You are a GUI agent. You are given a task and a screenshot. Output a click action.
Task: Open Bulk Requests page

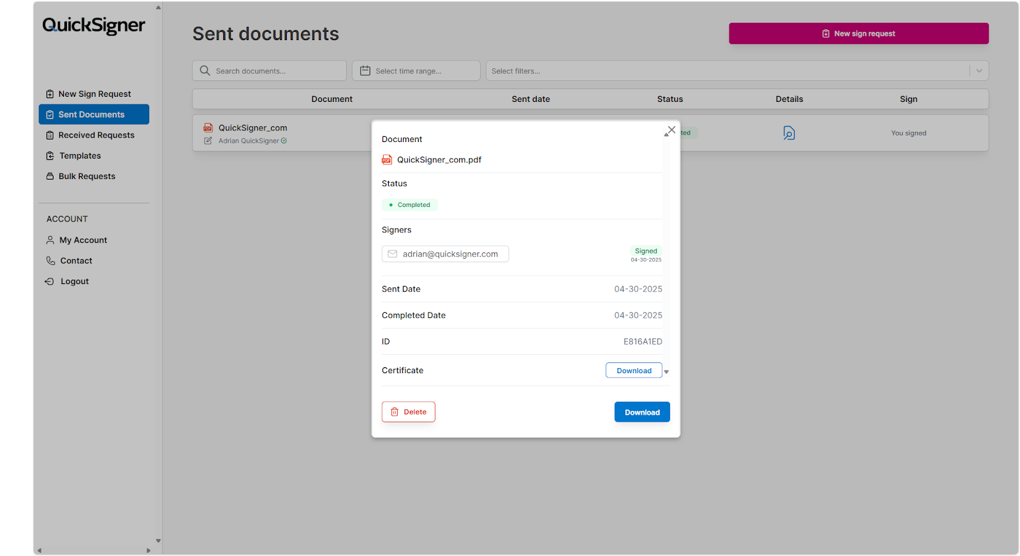tap(87, 176)
